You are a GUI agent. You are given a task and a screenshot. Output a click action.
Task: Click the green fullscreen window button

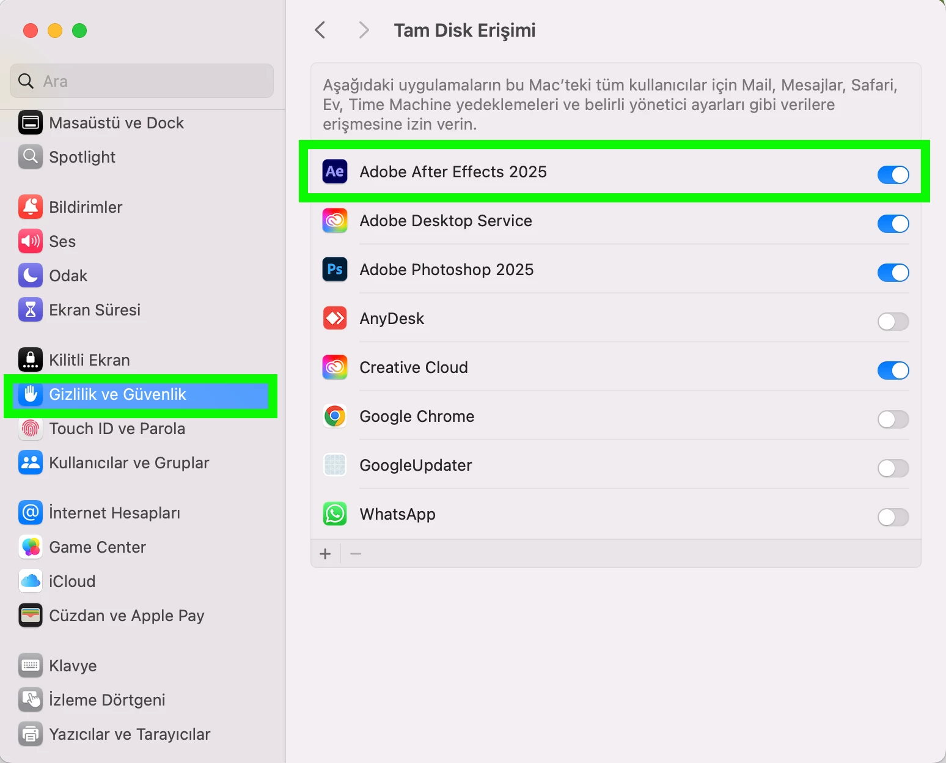pyautogui.click(x=79, y=31)
